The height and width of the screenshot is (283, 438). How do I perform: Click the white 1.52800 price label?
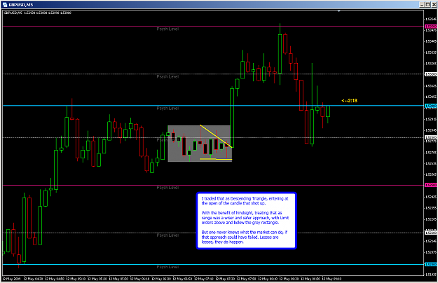(430, 137)
